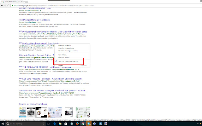Open 'EOS Data Products Handbook' NASA result
This screenshot has width=202, height=126.
click(52, 79)
